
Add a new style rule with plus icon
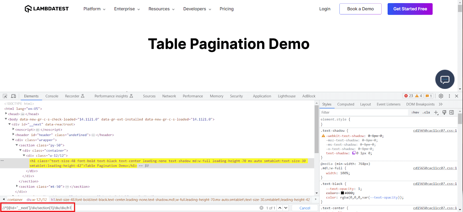pos(436,112)
